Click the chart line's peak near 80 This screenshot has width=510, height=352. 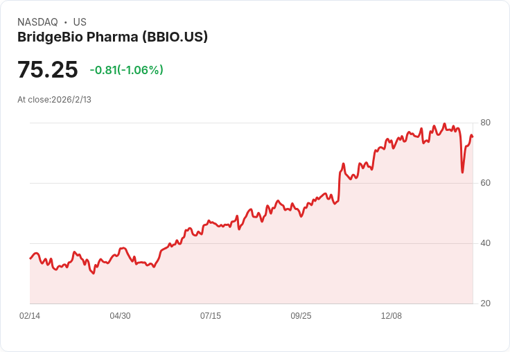click(x=444, y=124)
